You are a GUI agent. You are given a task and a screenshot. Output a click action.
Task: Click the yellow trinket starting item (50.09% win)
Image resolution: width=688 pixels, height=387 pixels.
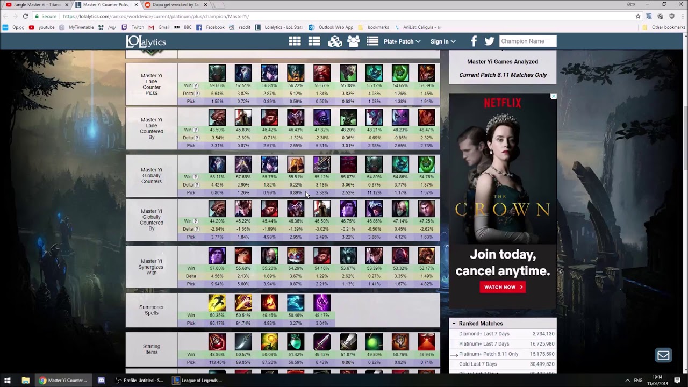click(269, 342)
